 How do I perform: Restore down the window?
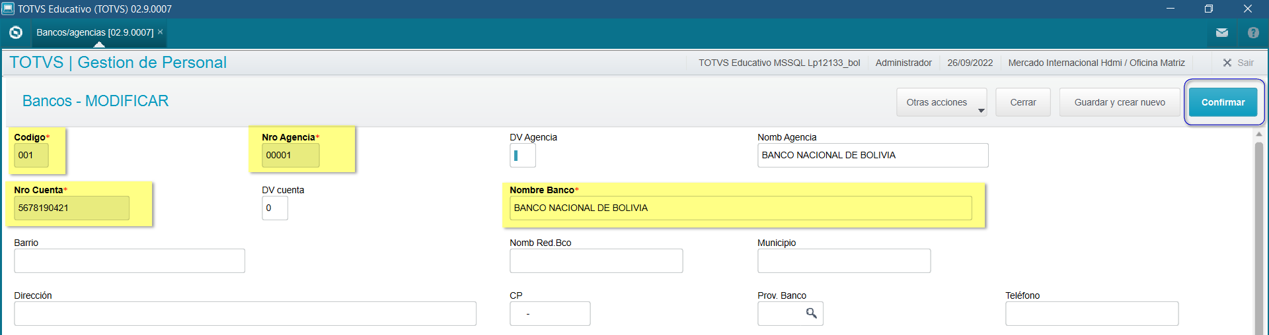coord(1209,9)
